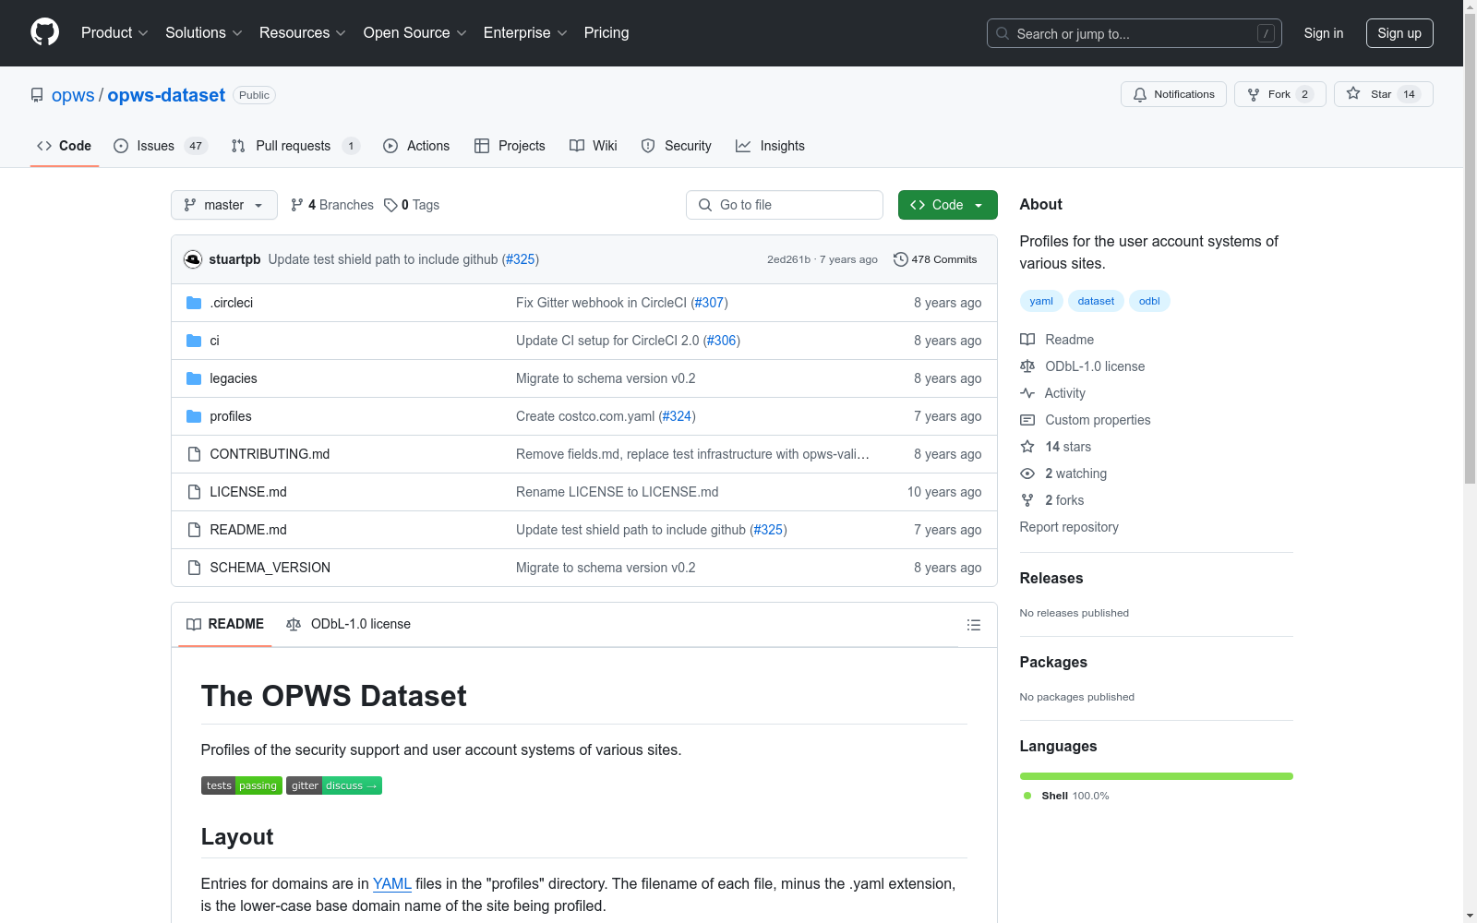
Task: Expand the Enterprise menu
Action: pyautogui.click(x=525, y=33)
